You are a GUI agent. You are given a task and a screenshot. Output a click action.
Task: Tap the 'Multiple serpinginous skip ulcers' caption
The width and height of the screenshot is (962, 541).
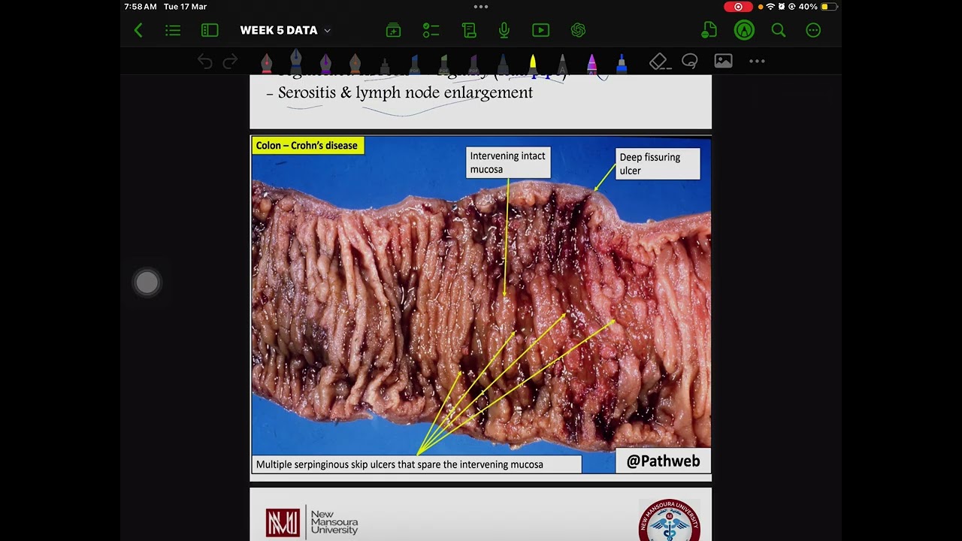click(416, 464)
